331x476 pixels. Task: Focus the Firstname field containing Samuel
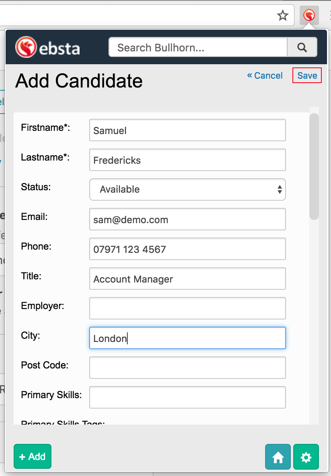click(187, 130)
